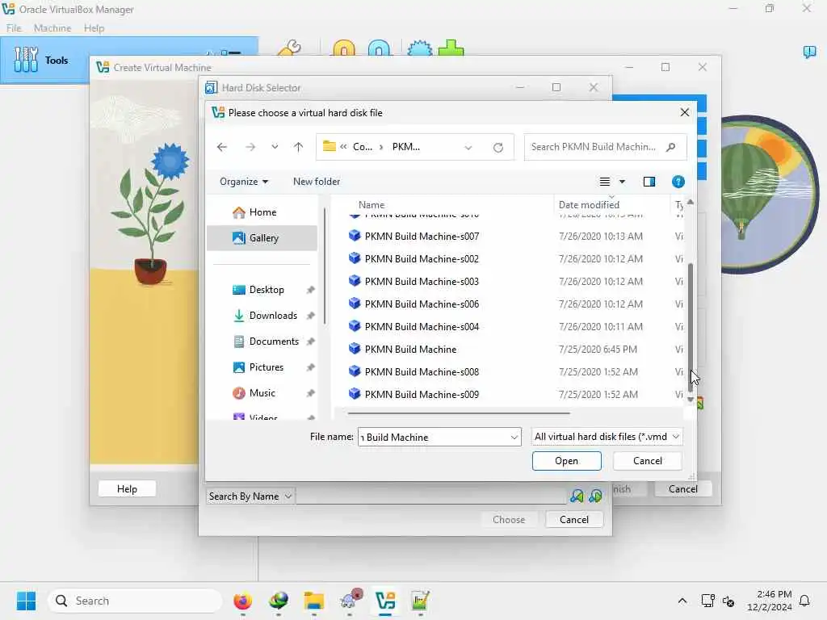Click the s007 file's disk icon
Image resolution: width=827 pixels, height=620 pixels.
pos(355,236)
